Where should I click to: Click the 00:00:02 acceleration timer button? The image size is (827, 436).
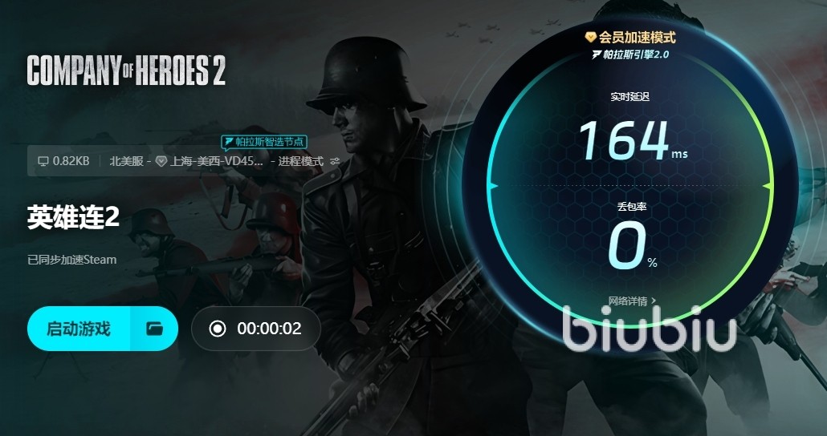pyautogui.click(x=256, y=329)
